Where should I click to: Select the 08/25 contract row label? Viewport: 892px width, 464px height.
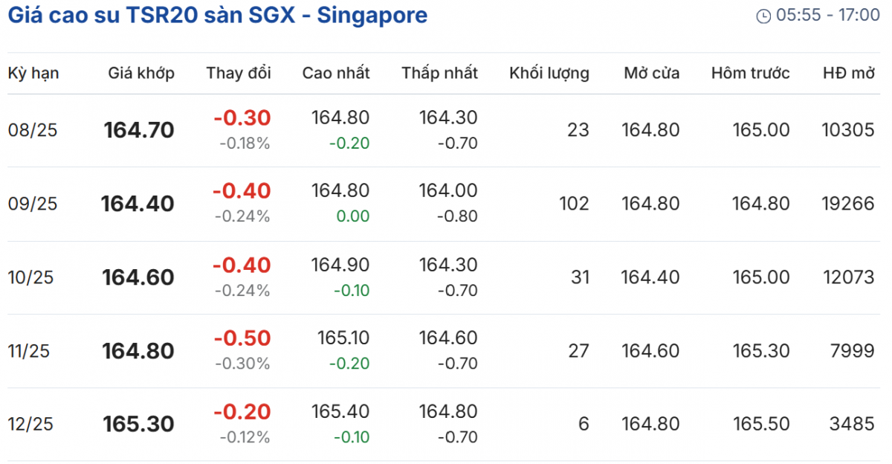(33, 130)
